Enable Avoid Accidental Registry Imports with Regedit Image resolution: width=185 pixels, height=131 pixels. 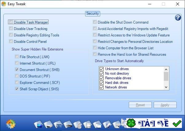95,28
